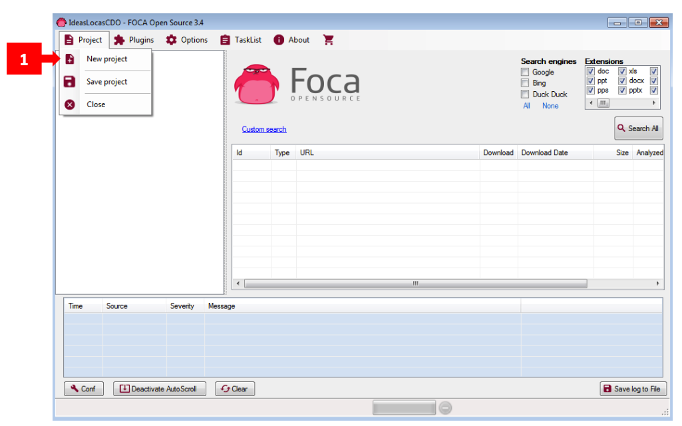Viewport: 682px width, 426px height.
Task: Open the About menu
Action: click(291, 40)
